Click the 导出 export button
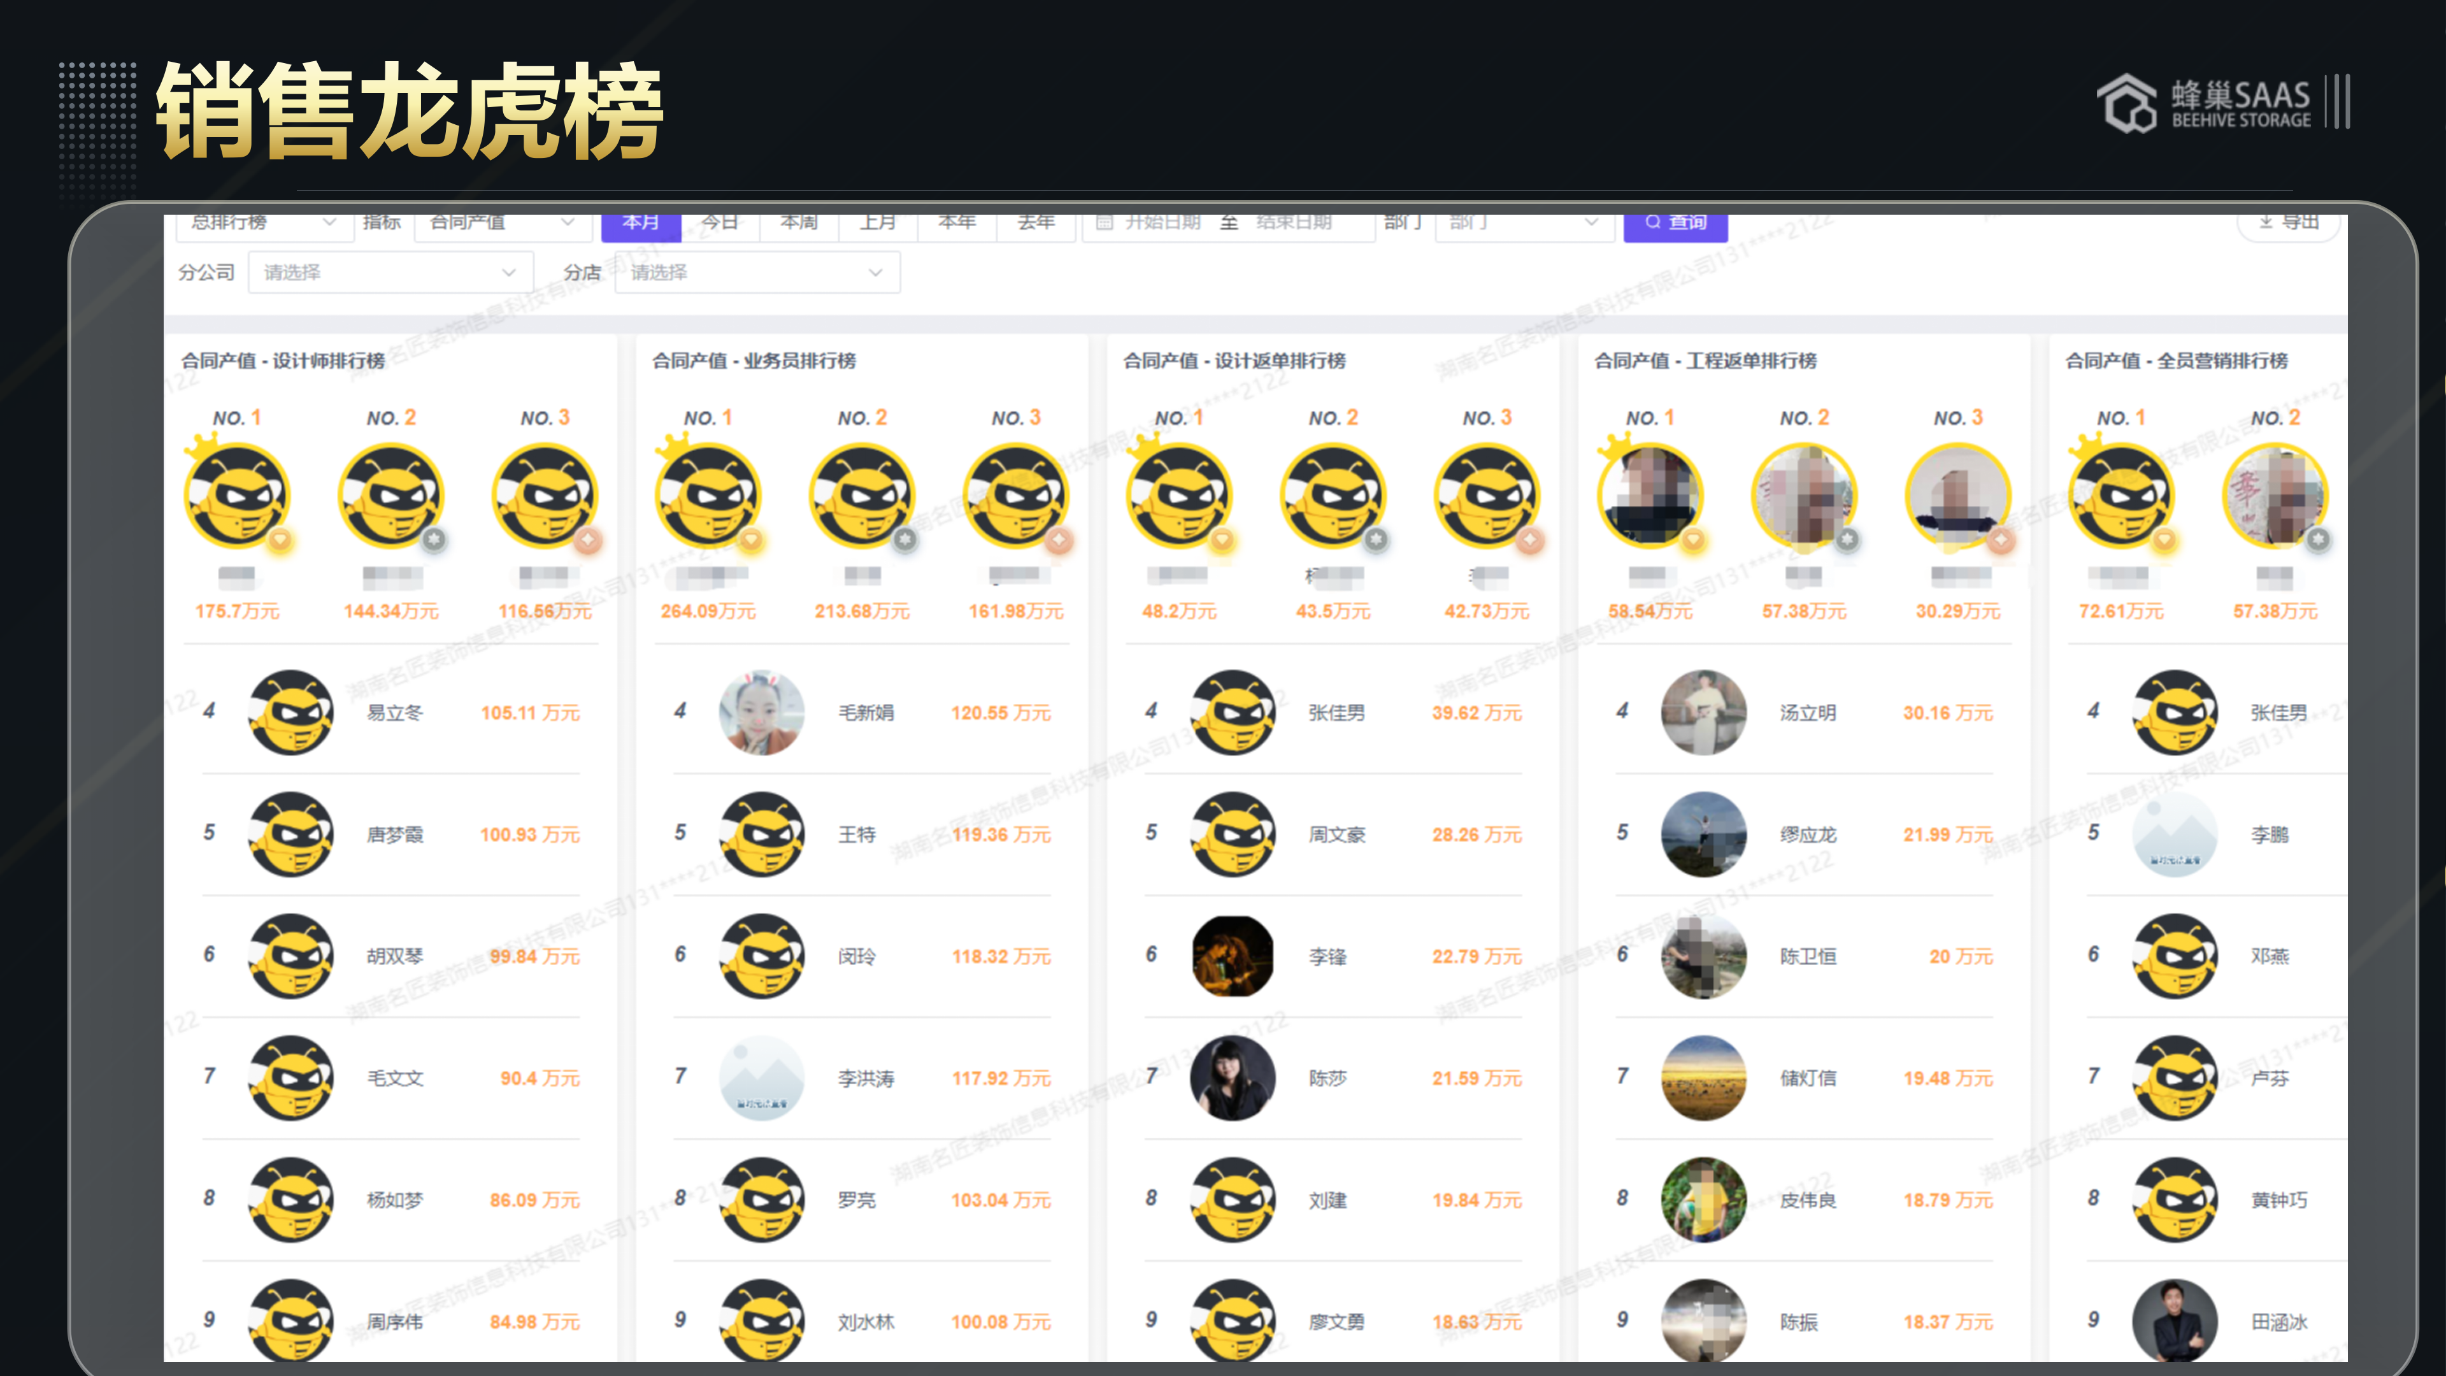This screenshot has height=1376, width=2446. click(x=2289, y=222)
